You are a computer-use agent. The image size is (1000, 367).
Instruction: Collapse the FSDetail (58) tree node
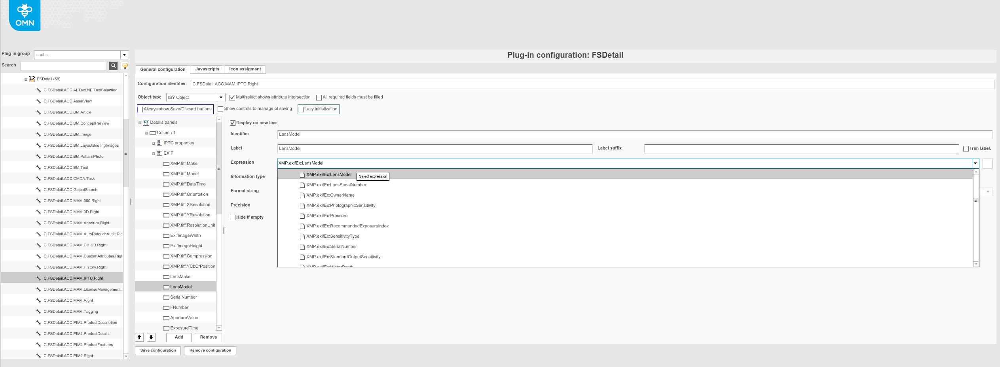[x=26, y=79]
